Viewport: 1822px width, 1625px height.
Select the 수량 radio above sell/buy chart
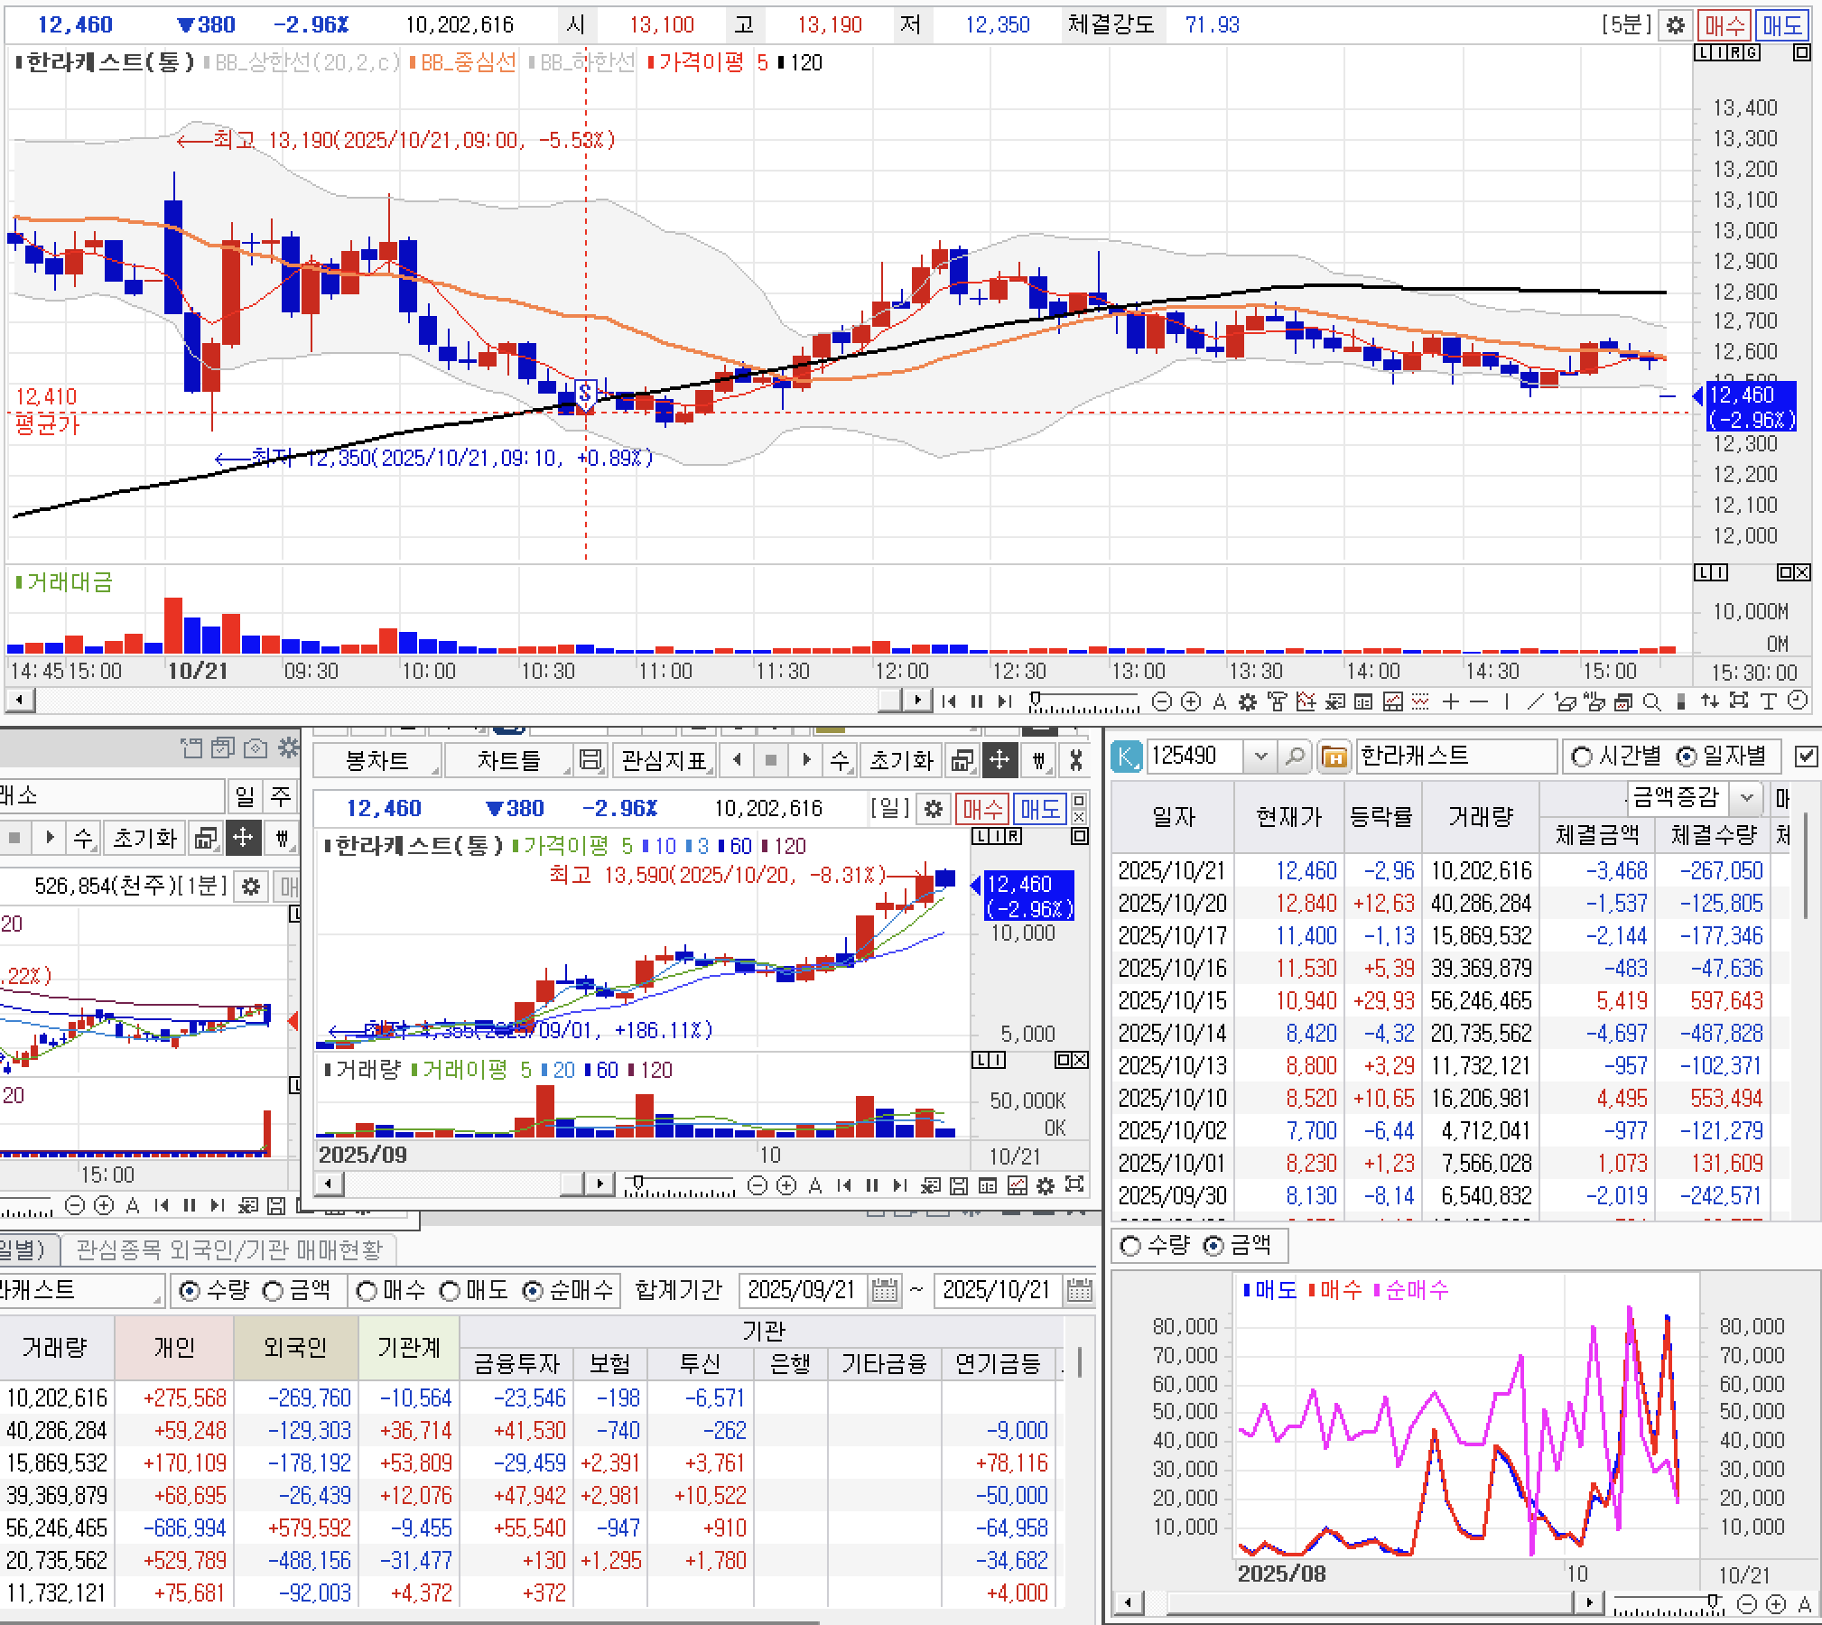[x=1130, y=1247]
